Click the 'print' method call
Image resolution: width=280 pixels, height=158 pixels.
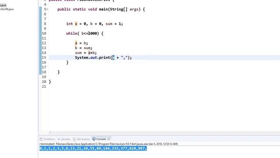(104, 57)
